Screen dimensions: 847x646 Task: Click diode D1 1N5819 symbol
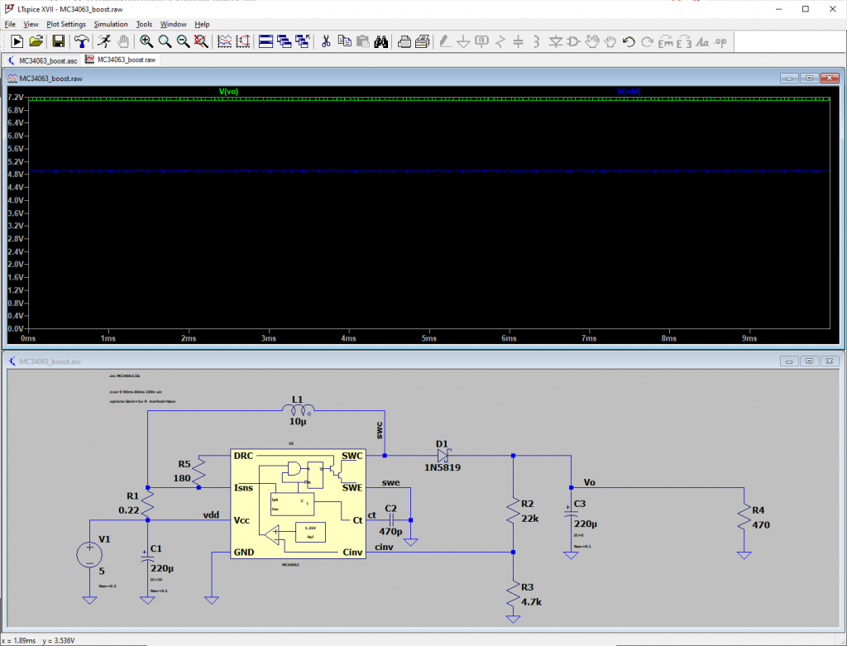(x=443, y=455)
